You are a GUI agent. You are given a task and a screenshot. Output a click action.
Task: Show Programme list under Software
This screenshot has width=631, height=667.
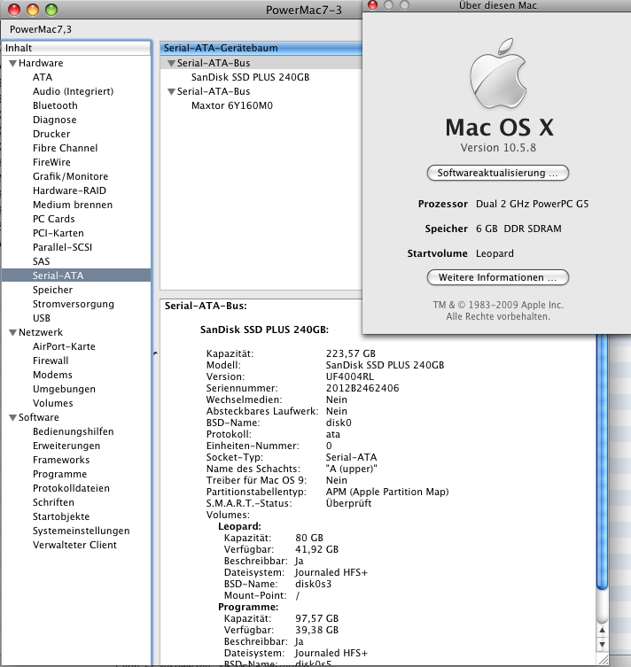tap(59, 474)
